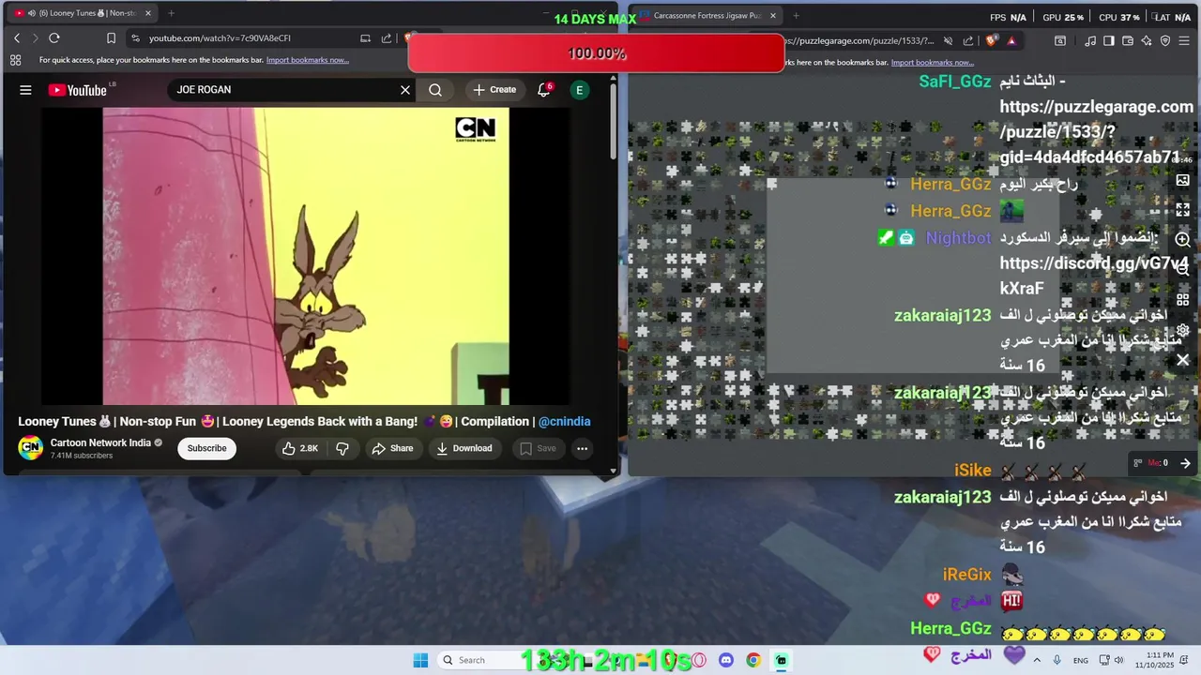Click the puzzlegarage.com address bar
The height and width of the screenshot is (675, 1201).
point(859,41)
